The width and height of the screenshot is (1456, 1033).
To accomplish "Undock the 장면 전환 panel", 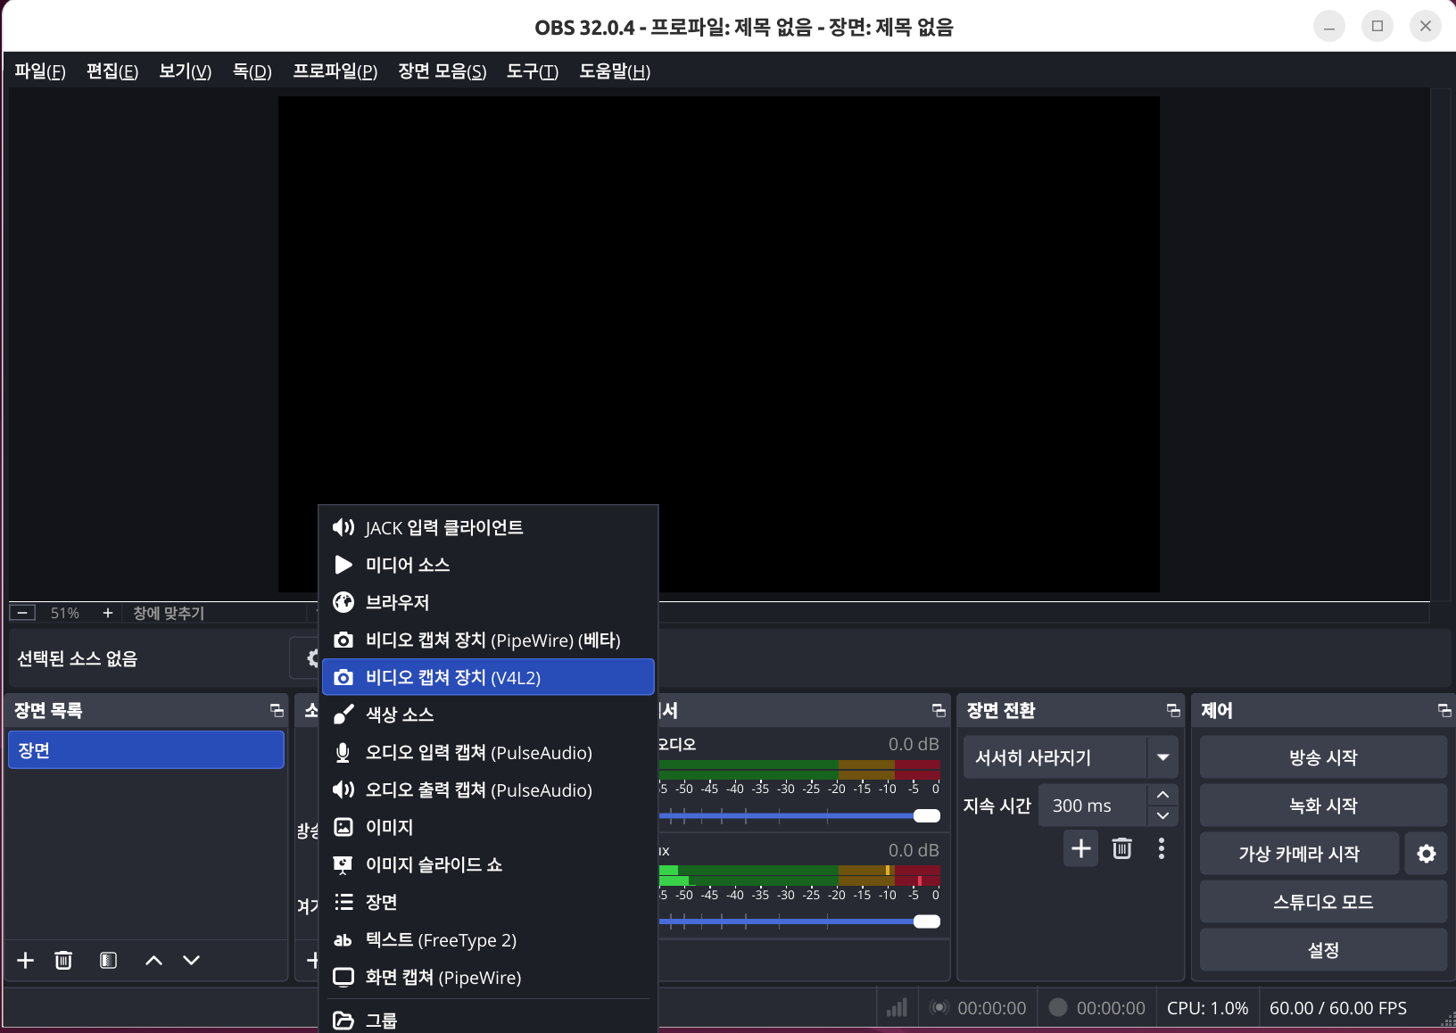I will (x=1173, y=710).
